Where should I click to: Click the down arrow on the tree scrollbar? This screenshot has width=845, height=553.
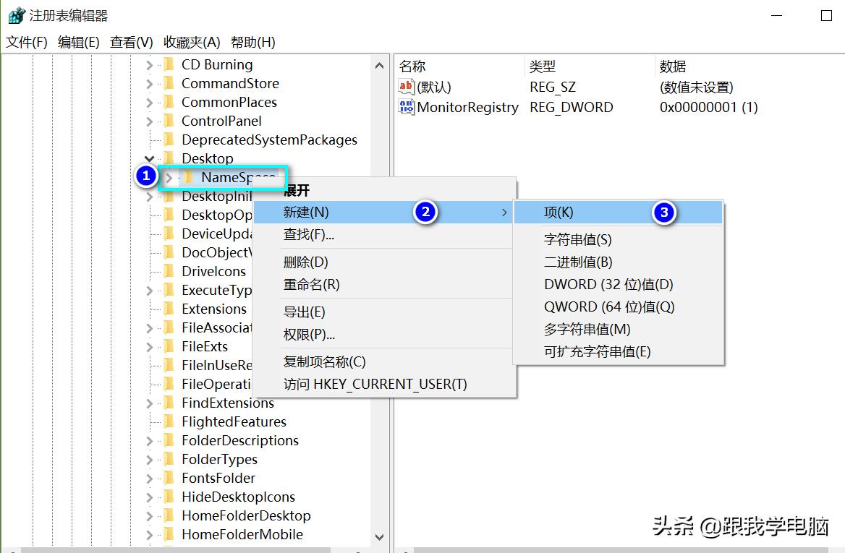(x=380, y=538)
